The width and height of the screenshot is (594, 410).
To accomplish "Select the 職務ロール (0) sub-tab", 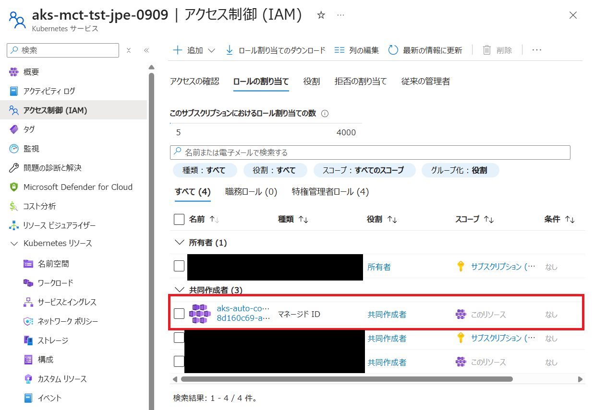I will coord(251,192).
